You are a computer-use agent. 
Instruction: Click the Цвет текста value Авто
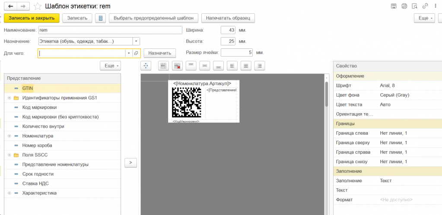(385, 104)
